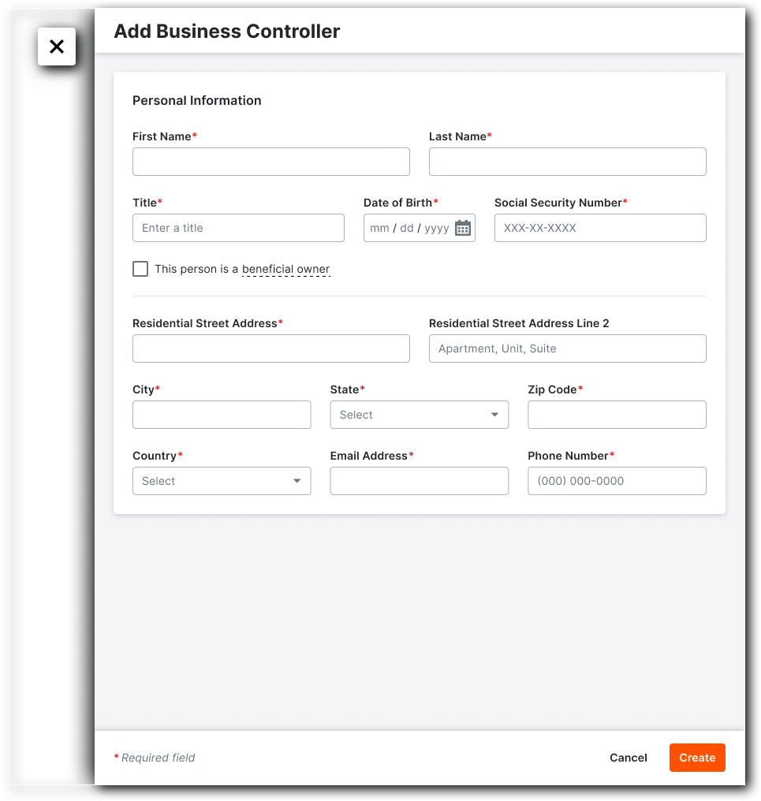Click the Cancel button
Image resolution: width=761 pixels, height=801 pixels.
click(628, 757)
